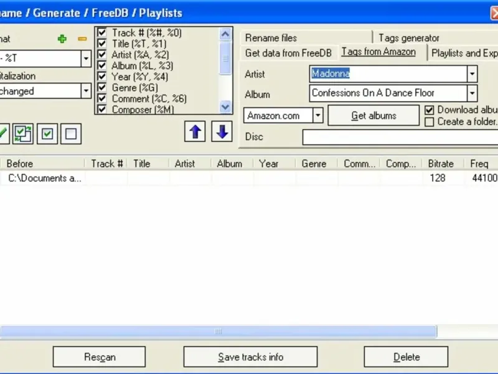
Task: Switch to the Tags generator tab
Action: click(436, 38)
